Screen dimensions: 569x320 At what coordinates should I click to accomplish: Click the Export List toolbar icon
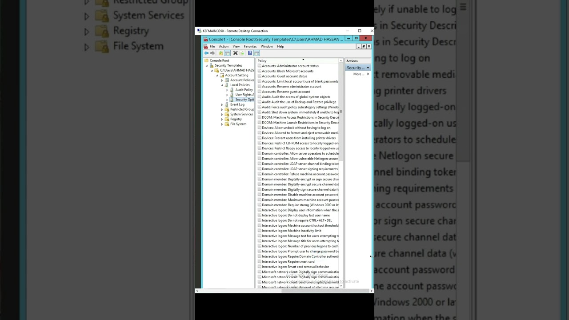point(242,53)
